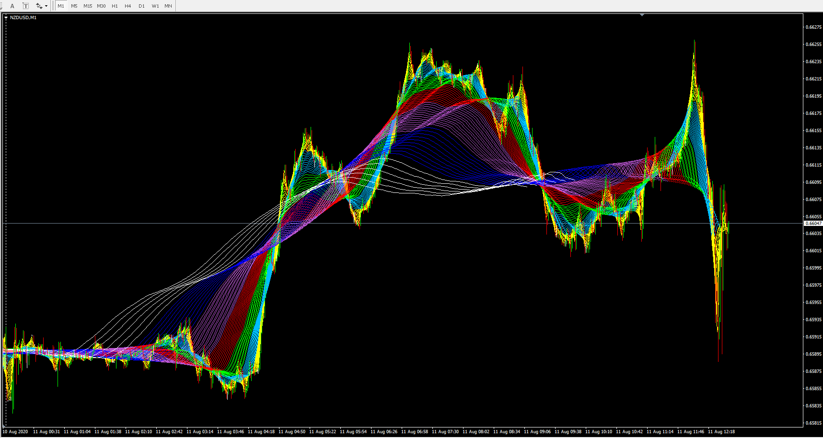Click the 0.66047 current price label
This screenshot has height=438, width=823.
813,224
